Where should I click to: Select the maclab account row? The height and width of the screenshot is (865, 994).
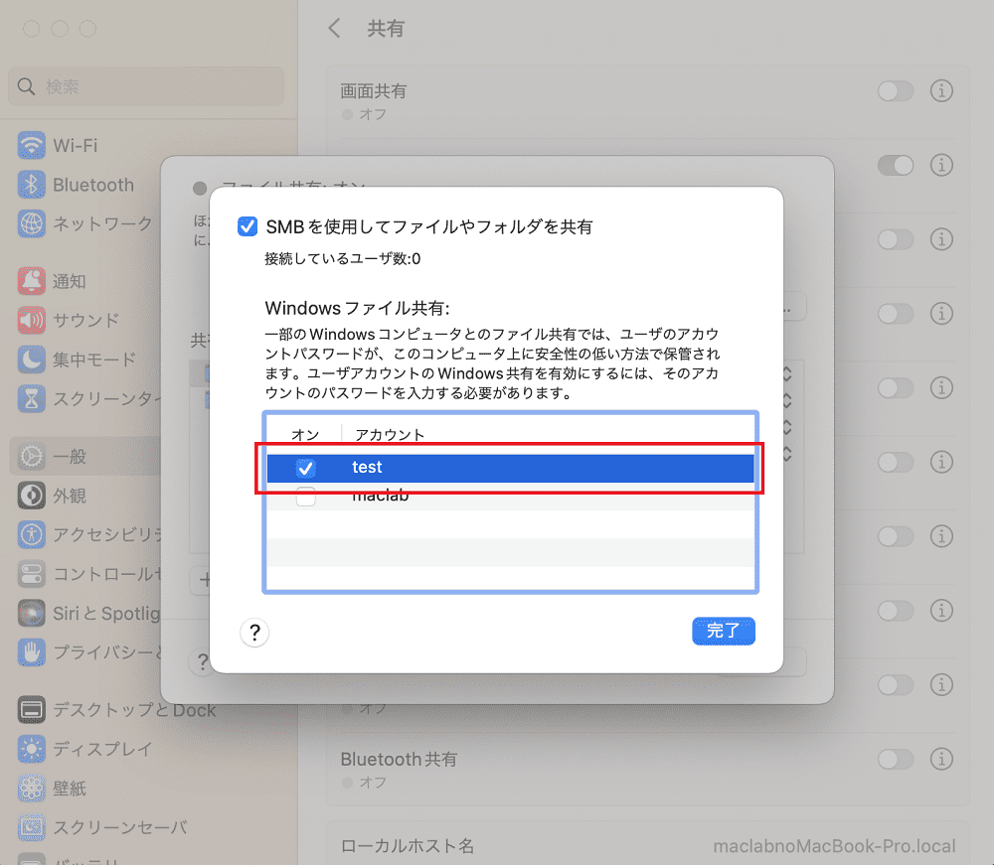510,497
